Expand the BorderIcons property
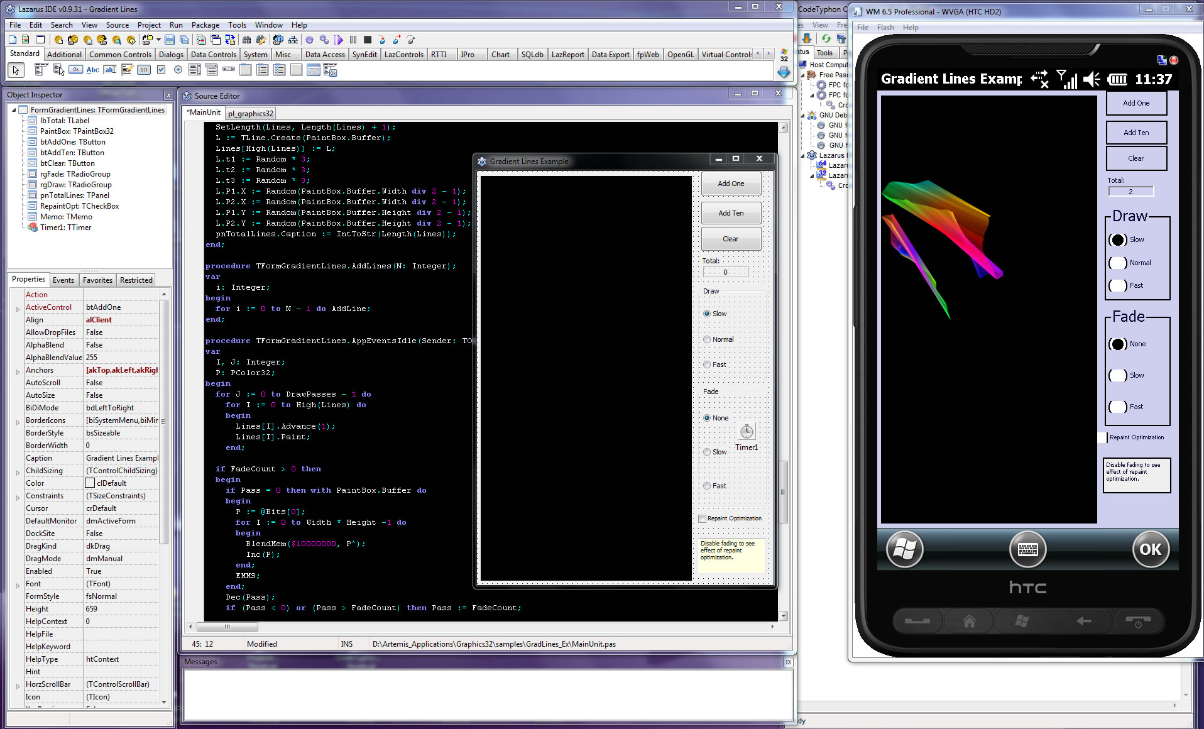This screenshot has height=729, width=1204. point(18,421)
